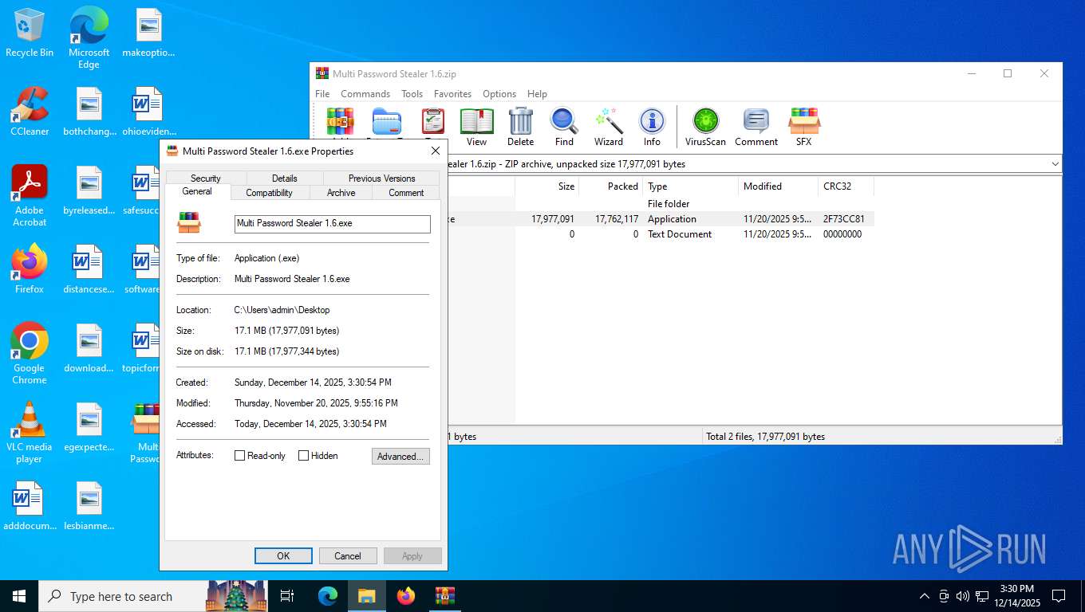
Task: Open the File menu in WinRAR
Action: pyautogui.click(x=322, y=94)
